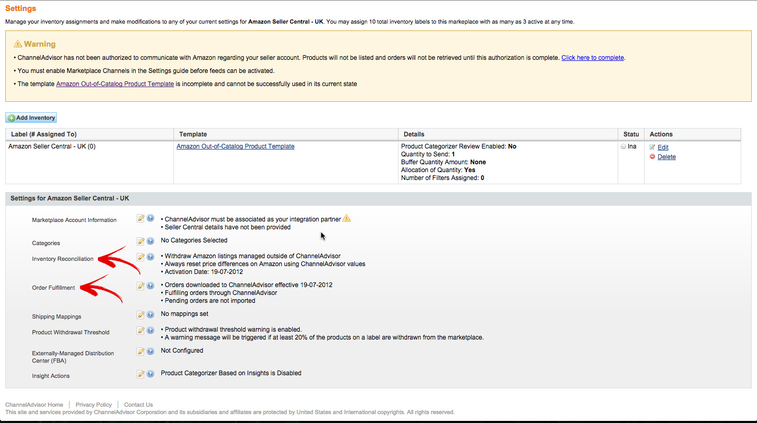The image size is (757, 423).
Task: Click the Inactive status circle icon
Action: (x=623, y=147)
